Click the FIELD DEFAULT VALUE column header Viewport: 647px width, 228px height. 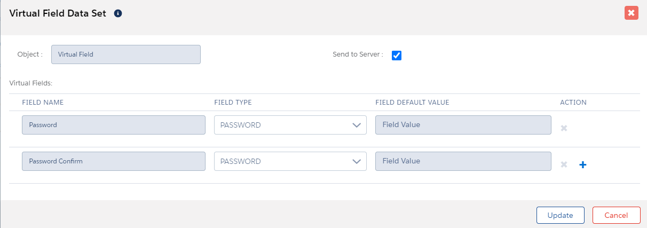pyautogui.click(x=412, y=103)
